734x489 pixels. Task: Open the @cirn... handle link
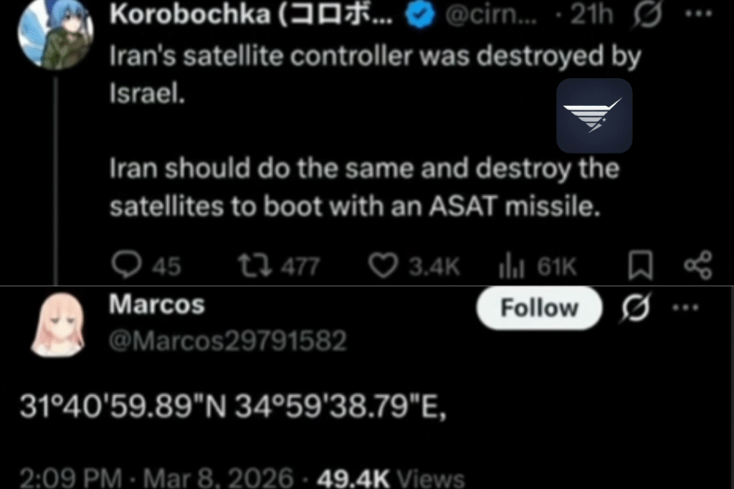pyautogui.click(x=490, y=16)
